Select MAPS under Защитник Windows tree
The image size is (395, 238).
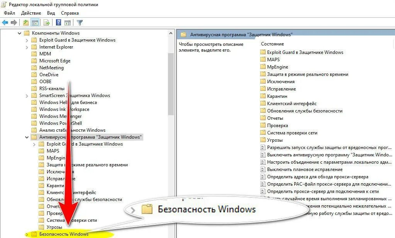pos(53,151)
